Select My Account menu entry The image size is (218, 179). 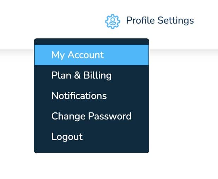coord(91,55)
